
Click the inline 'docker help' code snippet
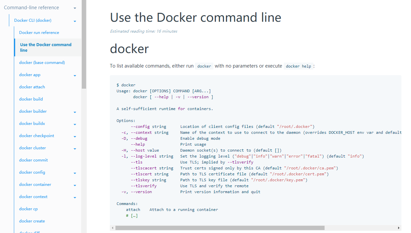point(299,66)
